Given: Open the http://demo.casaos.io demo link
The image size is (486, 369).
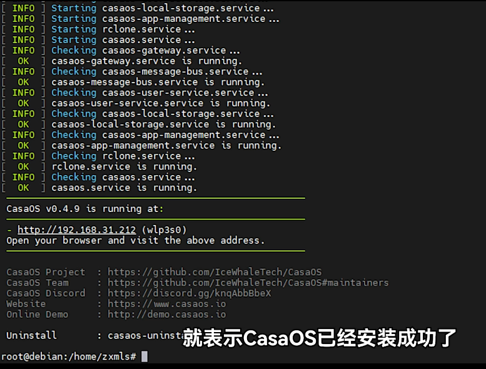Looking at the screenshot, I should point(167,314).
